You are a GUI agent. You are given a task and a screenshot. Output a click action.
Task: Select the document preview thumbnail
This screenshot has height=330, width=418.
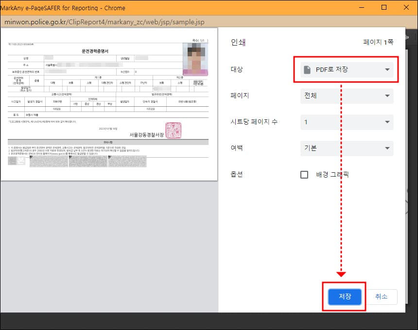coord(109,104)
